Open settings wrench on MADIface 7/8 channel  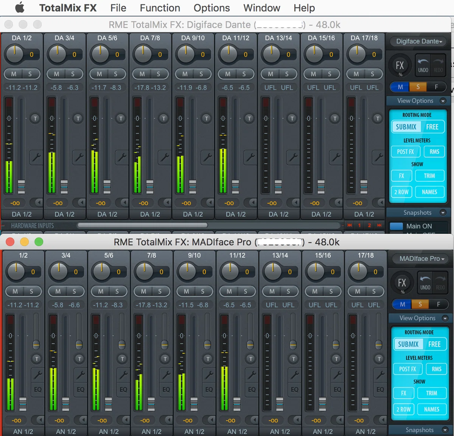click(x=166, y=375)
